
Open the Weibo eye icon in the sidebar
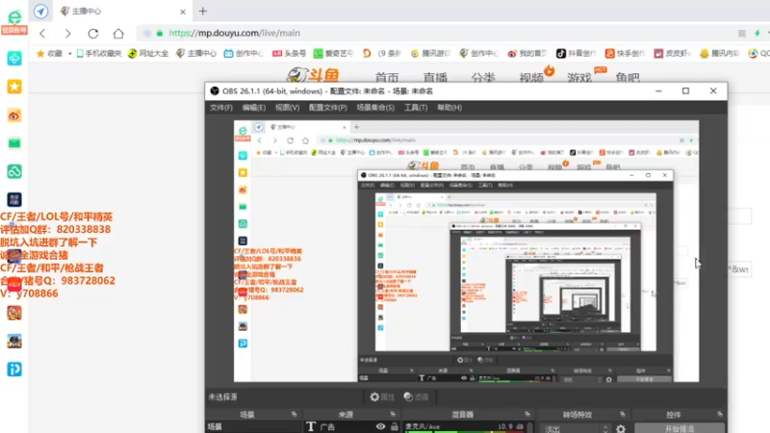14,115
